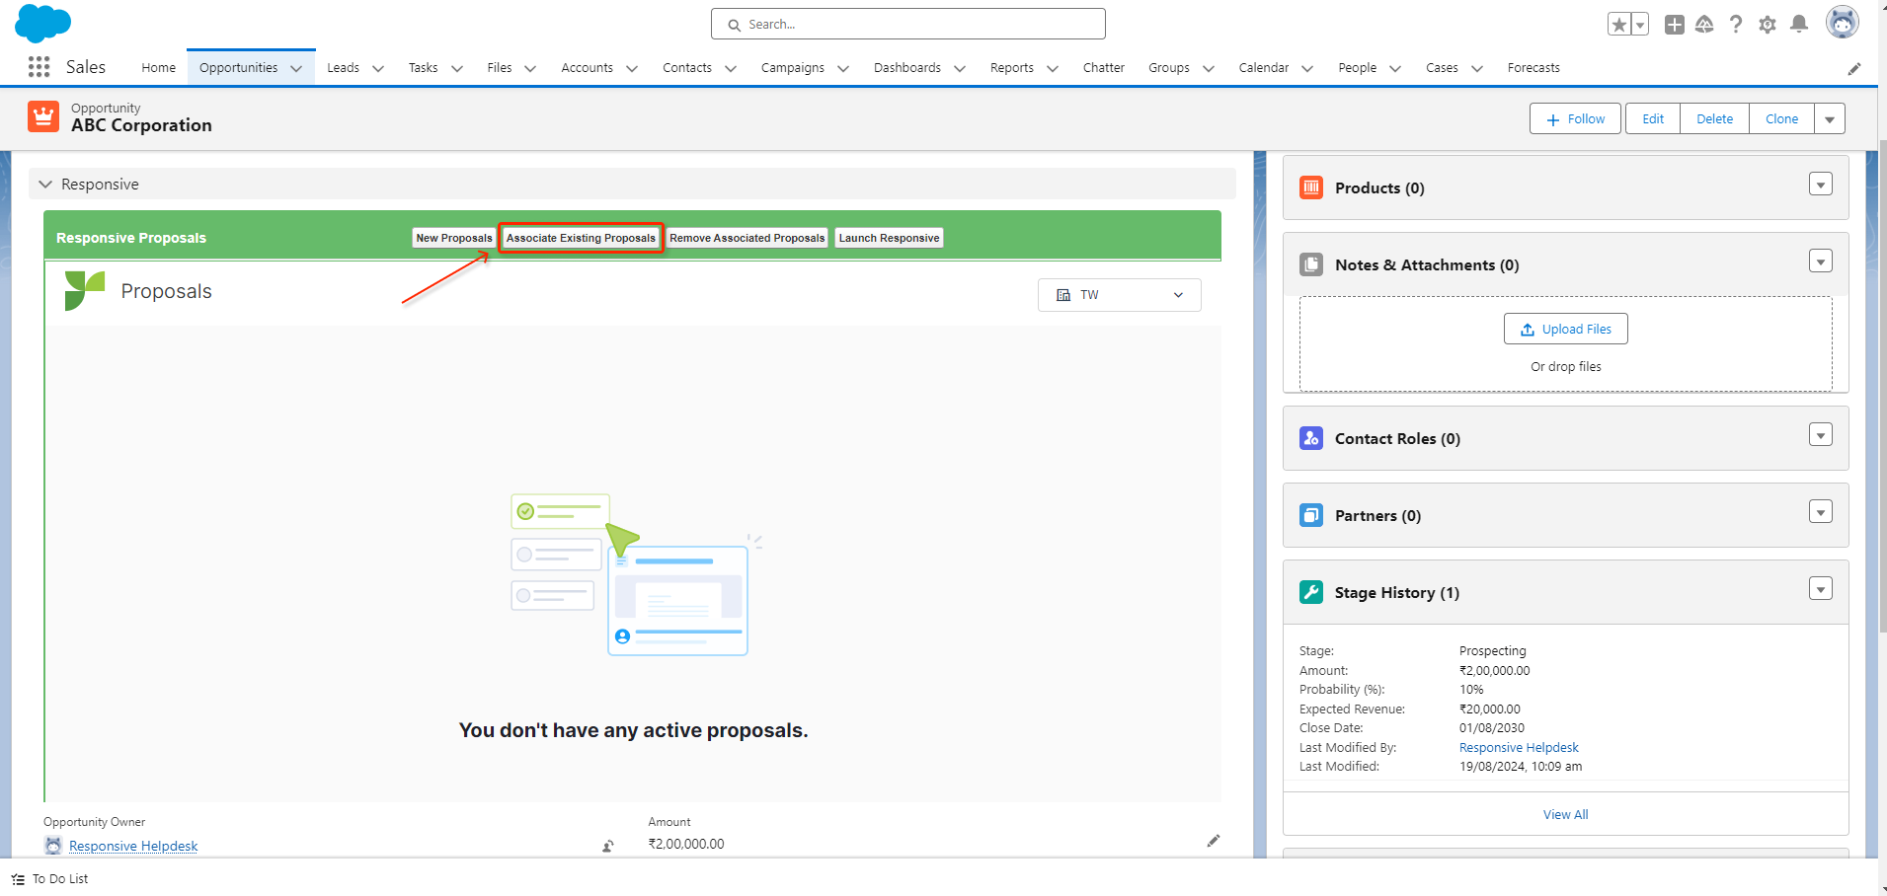Viewport: 1887px width, 896px height.
Task: Click the Edit button
Action: click(1653, 118)
